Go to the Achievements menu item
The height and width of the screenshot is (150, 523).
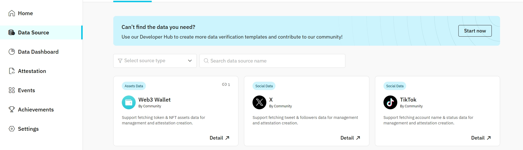(36, 110)
